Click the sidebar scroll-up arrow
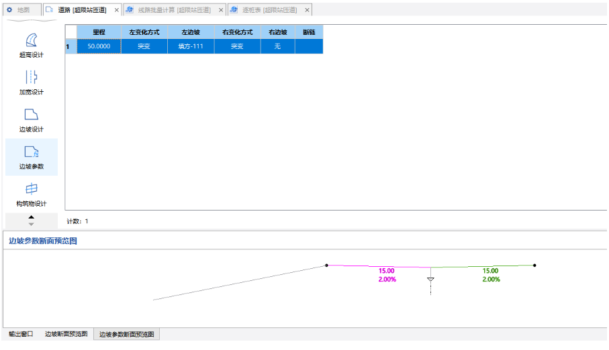Viewport: 609px width, 350px height. click(32, 217)
